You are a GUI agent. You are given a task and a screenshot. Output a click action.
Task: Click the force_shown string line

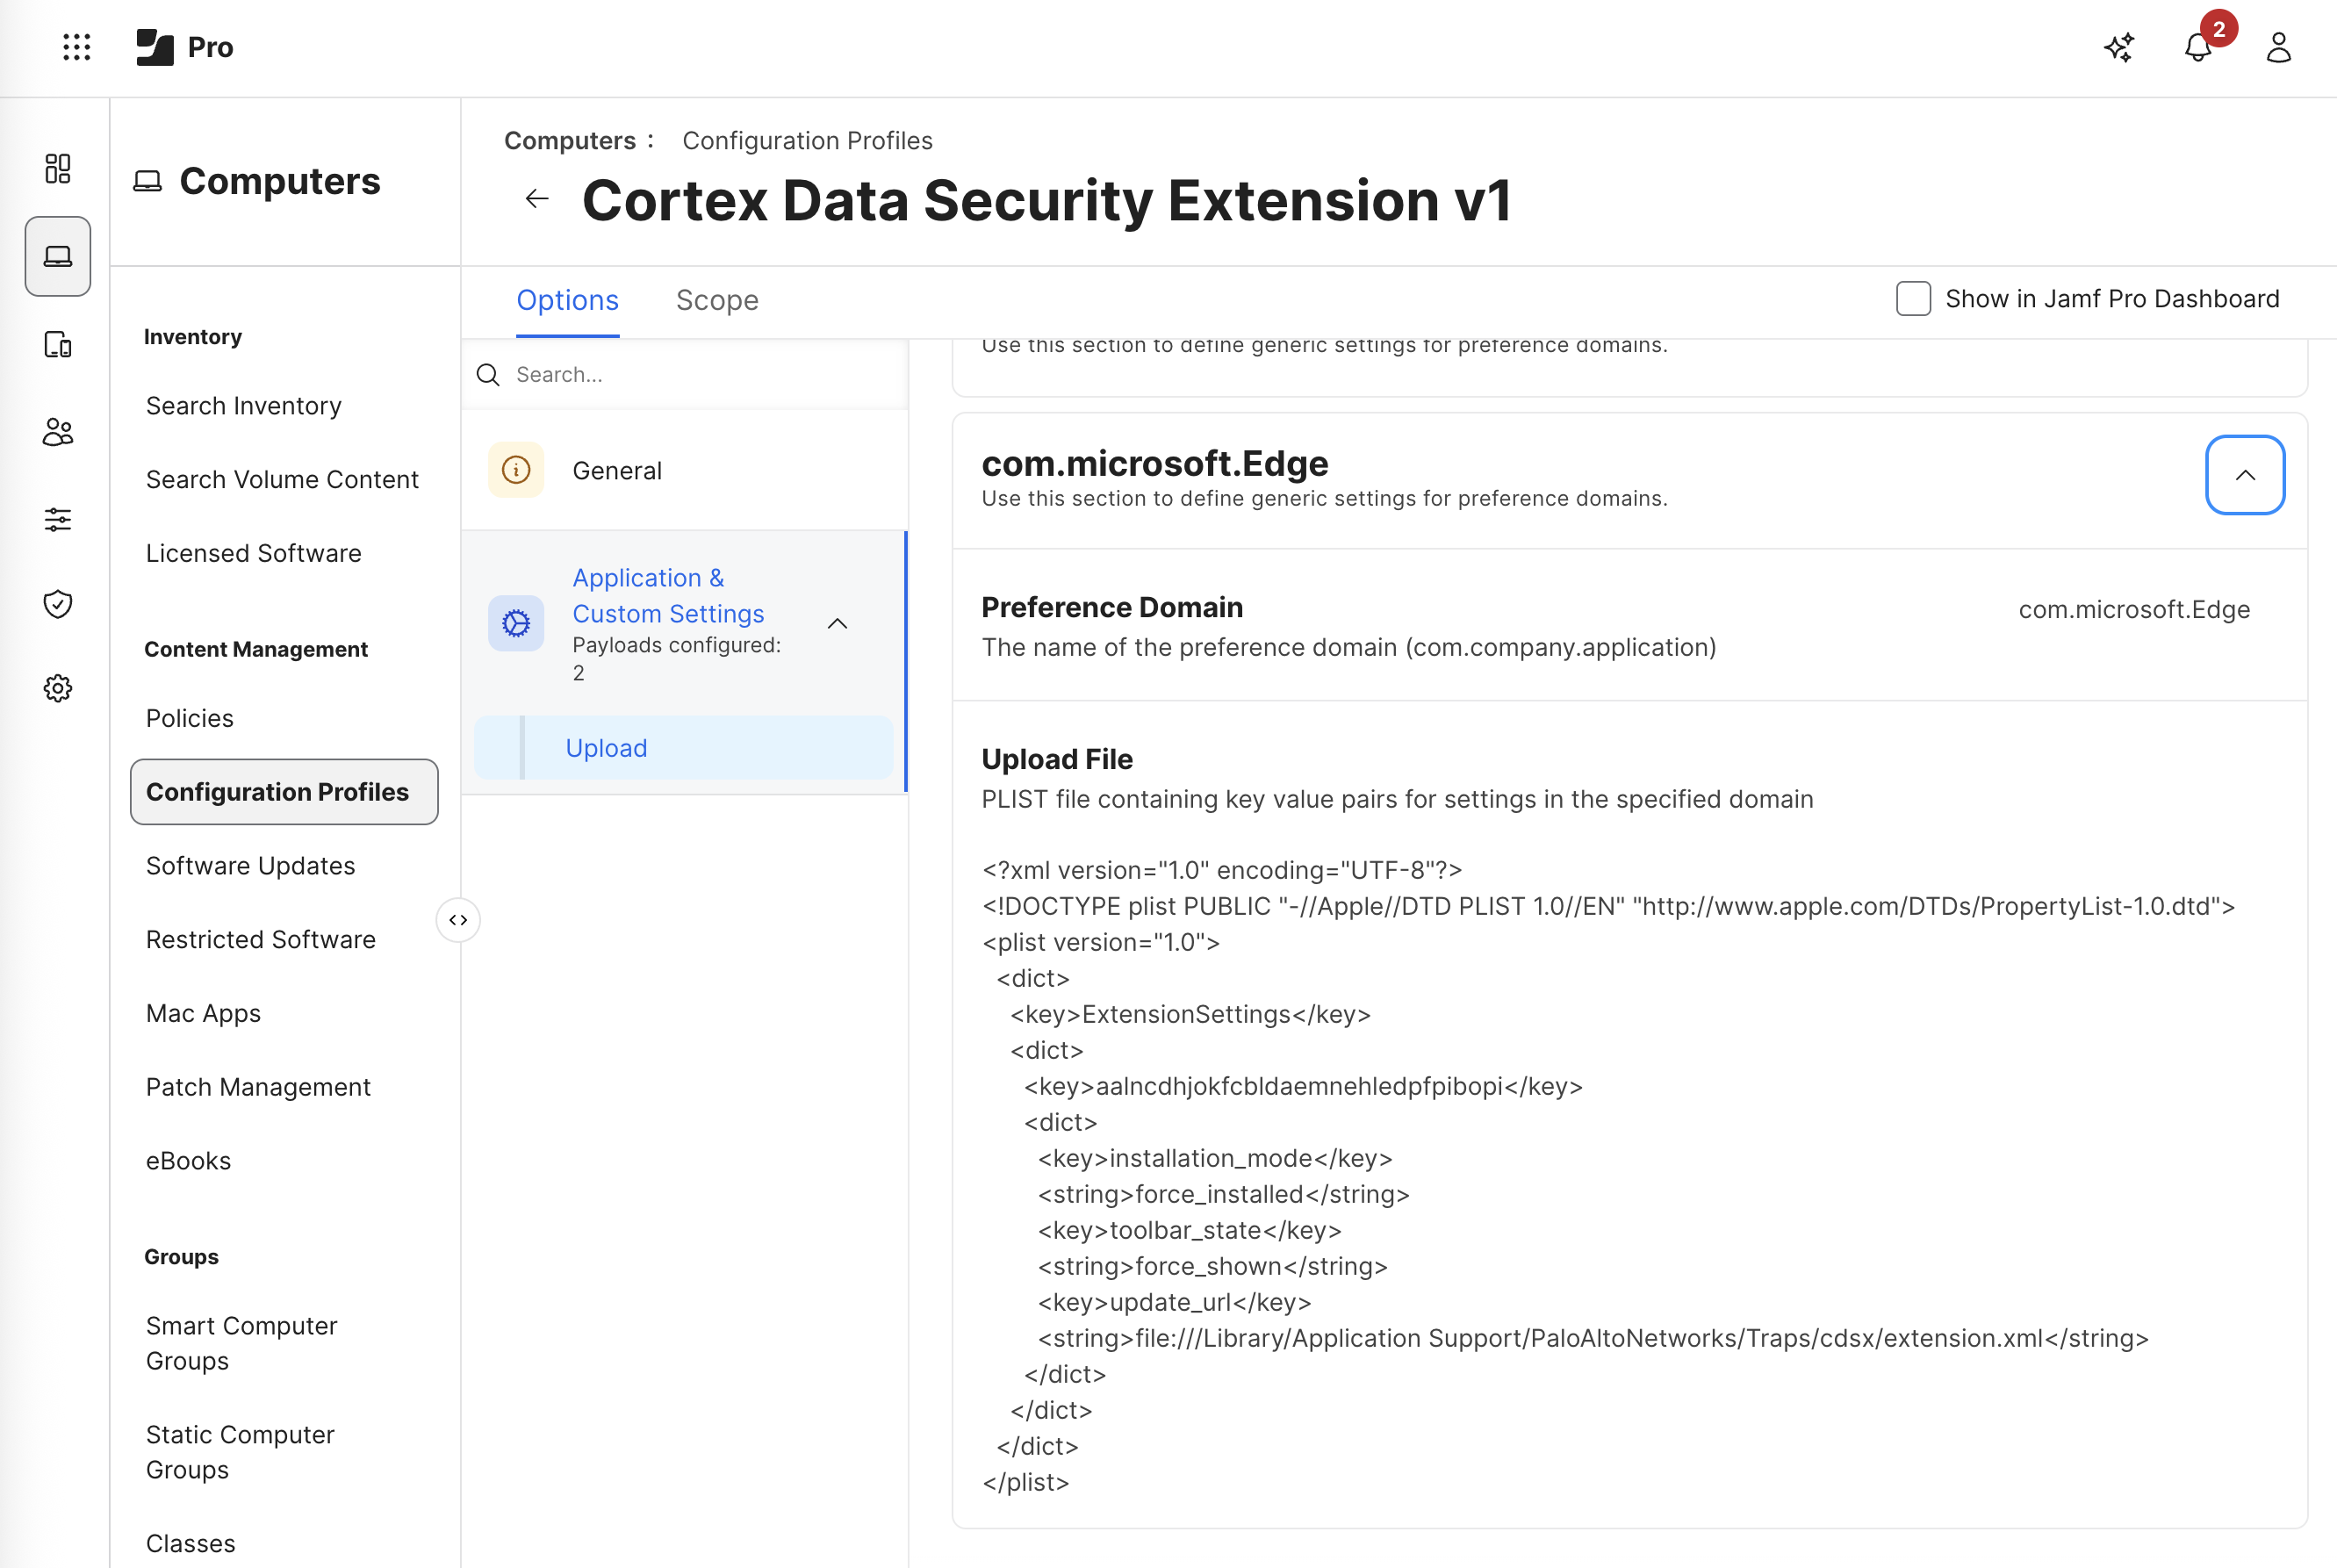pos(1213,1267)
